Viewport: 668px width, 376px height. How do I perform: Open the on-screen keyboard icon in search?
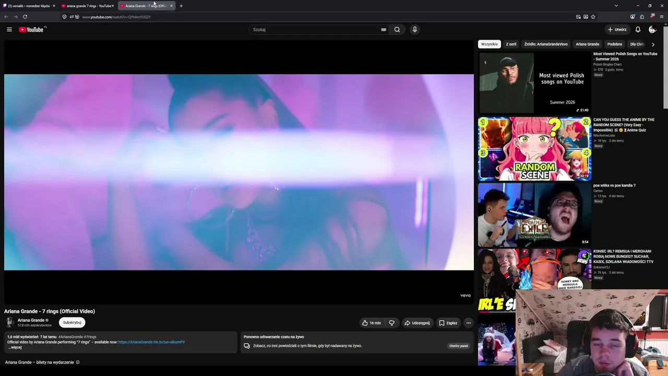pyautogui.click(x=384, y=30)
